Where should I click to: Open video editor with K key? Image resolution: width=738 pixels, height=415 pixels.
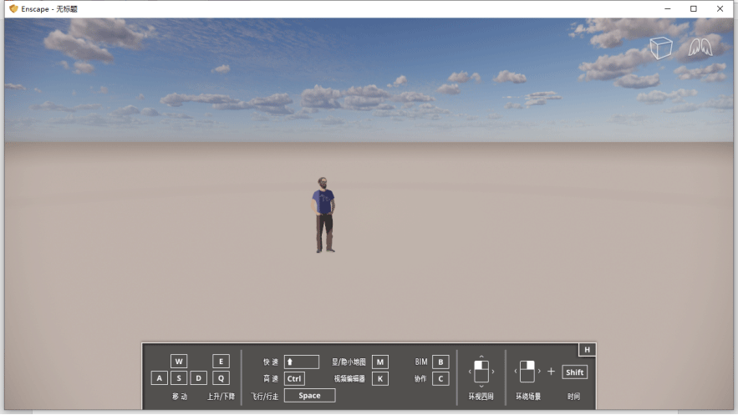coord(380,378)
